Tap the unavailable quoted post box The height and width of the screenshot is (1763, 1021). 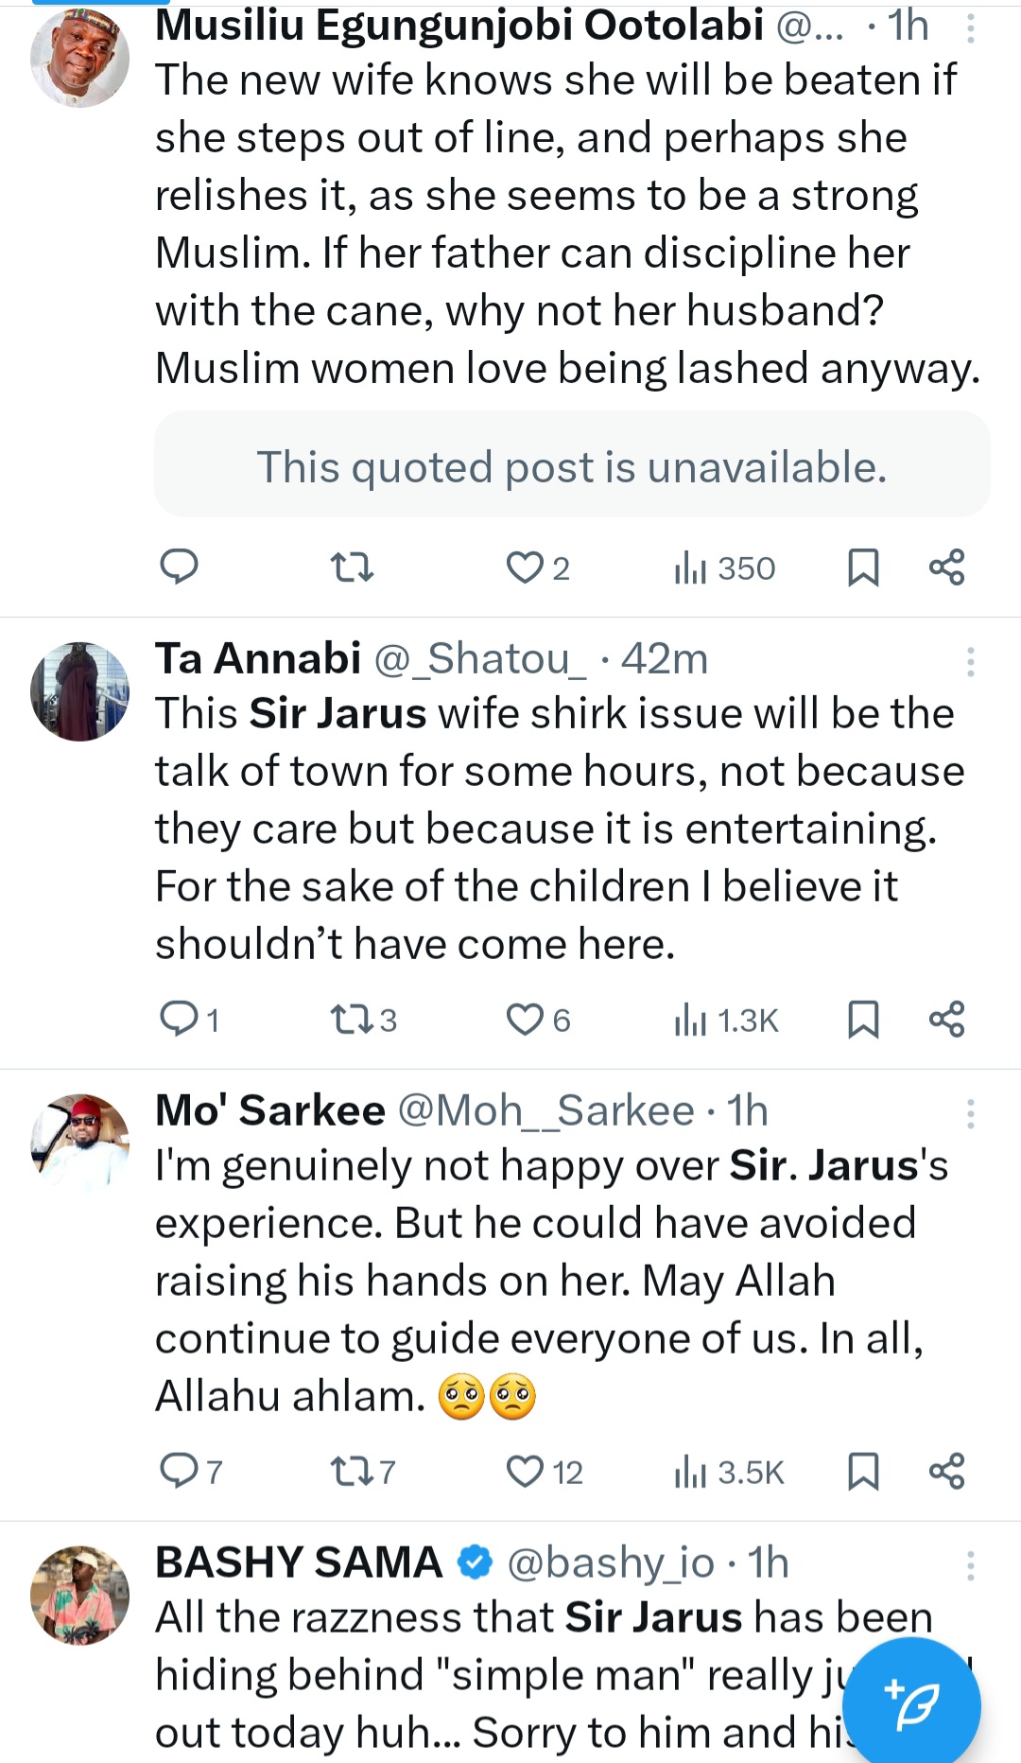click(572, 465)
